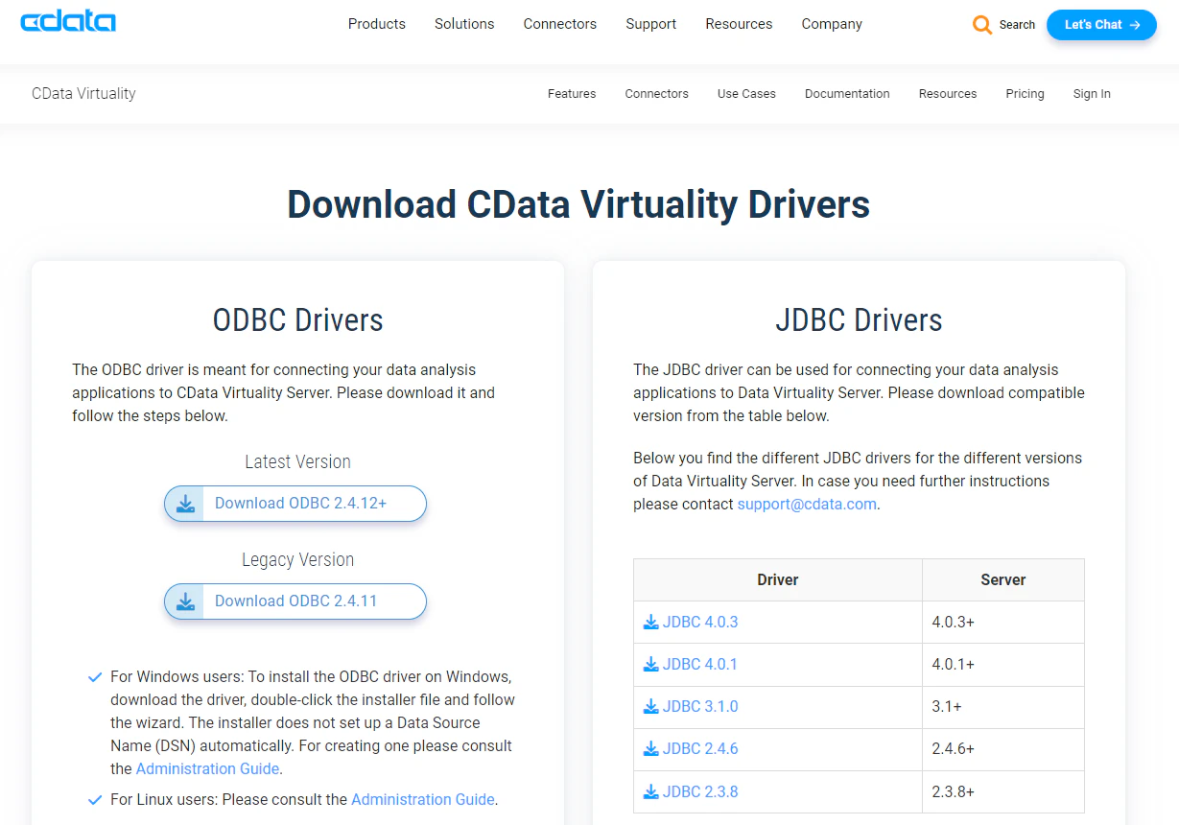Click download icon next to JDBC 2.3.8
This screenshot has width=1179, height=825.
[x=651, y=791]
